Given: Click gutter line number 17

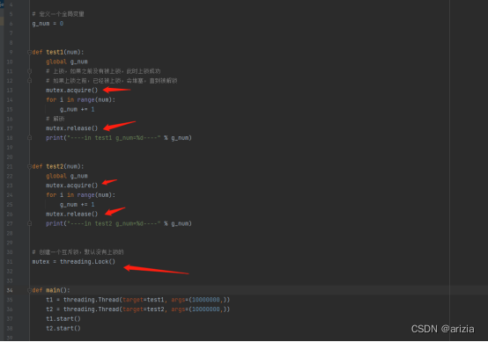Looking at the screenshot, I should (x=10, y=128).
